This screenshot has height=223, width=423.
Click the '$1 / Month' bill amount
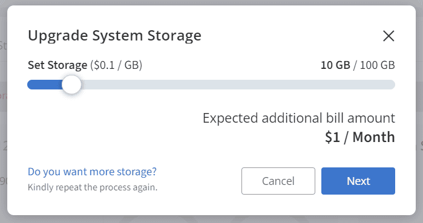pos(360,137)
